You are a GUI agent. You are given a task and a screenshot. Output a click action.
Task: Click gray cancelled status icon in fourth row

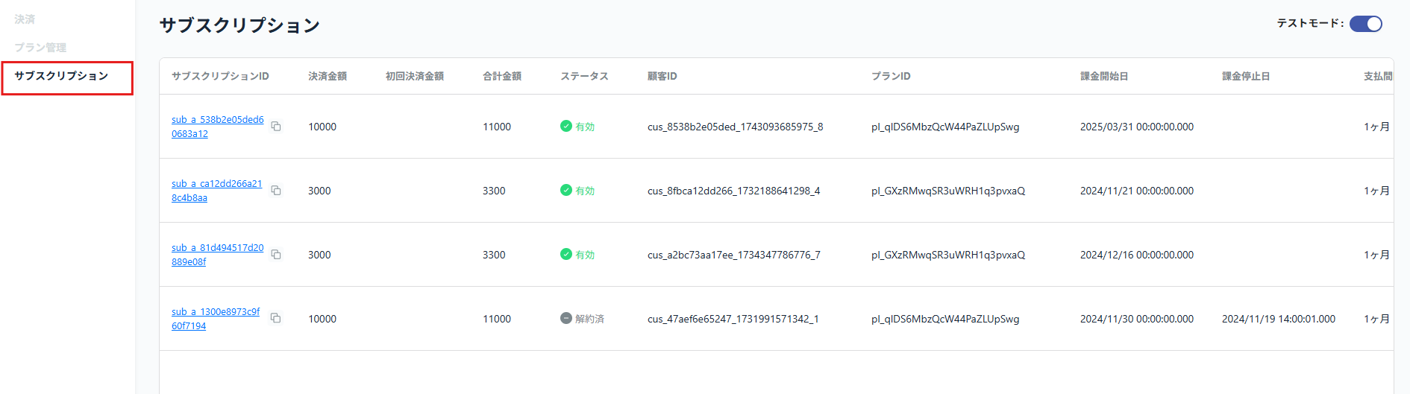(566, 318)
